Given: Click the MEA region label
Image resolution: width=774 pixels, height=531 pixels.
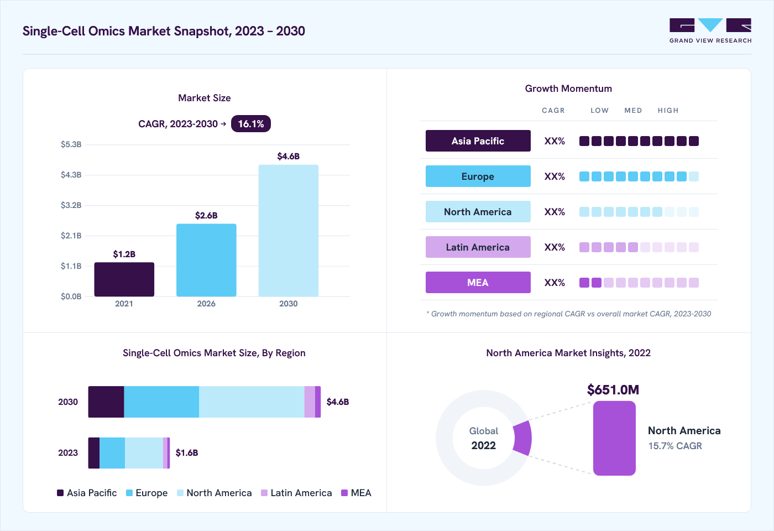Looking at the screenshot, I should point(478,283).
